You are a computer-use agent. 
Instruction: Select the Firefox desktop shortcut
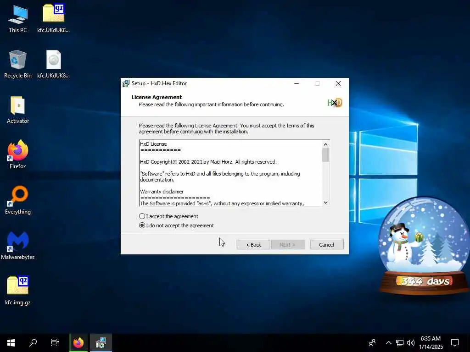pyautogui.click(x=18, y=154)
